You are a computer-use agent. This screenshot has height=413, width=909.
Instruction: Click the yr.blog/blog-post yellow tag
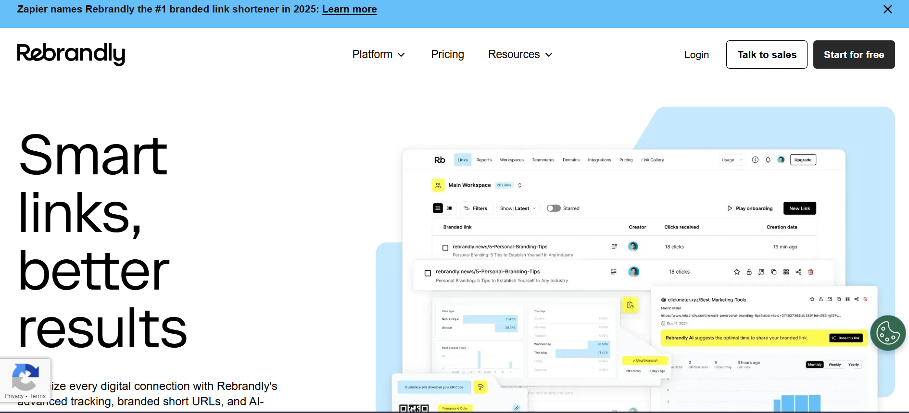pos(645,360)
